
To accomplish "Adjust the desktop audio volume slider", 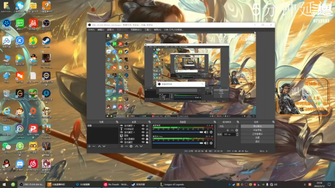I will [178, 132].
